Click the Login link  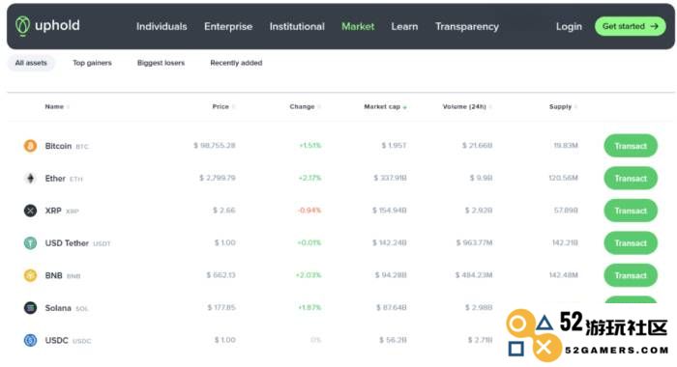click(x=569, y=26)
